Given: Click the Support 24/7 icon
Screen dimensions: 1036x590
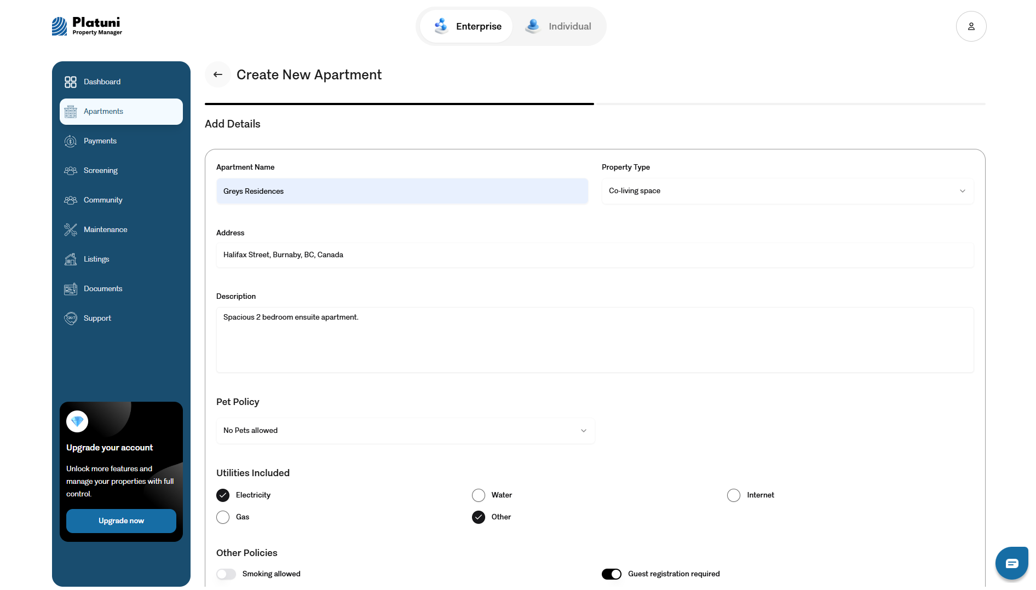Looking at the screenshot, I should (71, 319).
